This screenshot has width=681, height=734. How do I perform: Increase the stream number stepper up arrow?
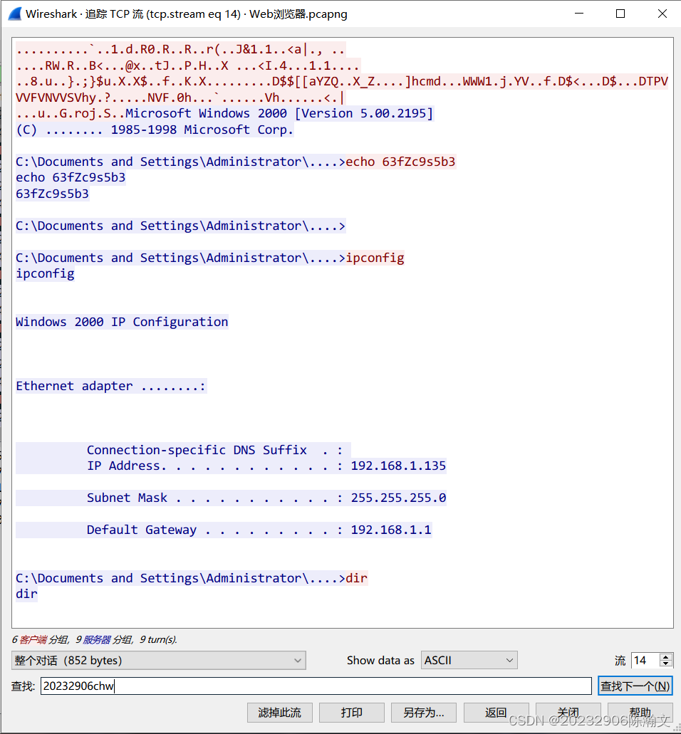[x=665, y=657]
